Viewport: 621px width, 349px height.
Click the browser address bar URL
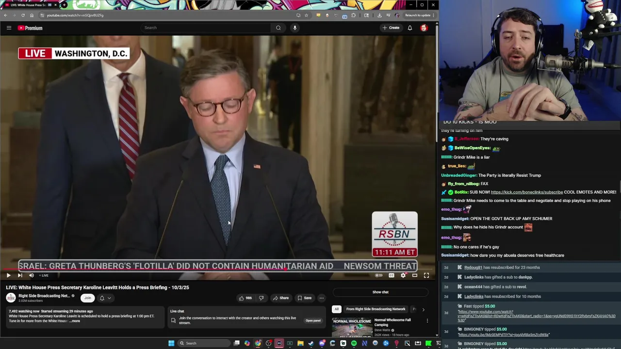[75, 15]
